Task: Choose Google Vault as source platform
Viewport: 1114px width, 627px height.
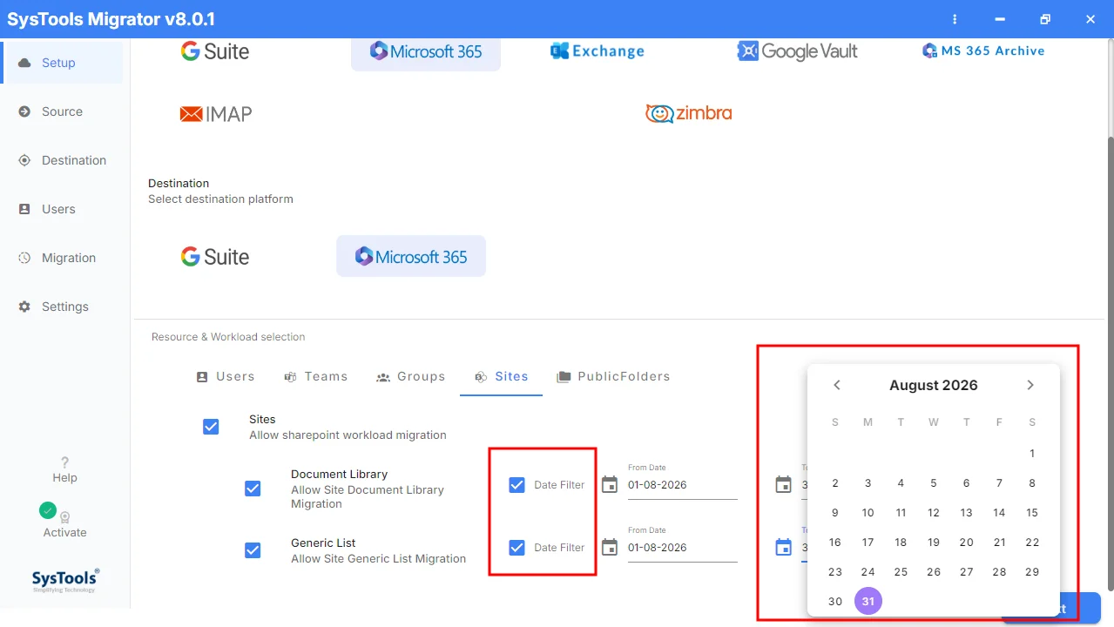Action: point(797,51)
